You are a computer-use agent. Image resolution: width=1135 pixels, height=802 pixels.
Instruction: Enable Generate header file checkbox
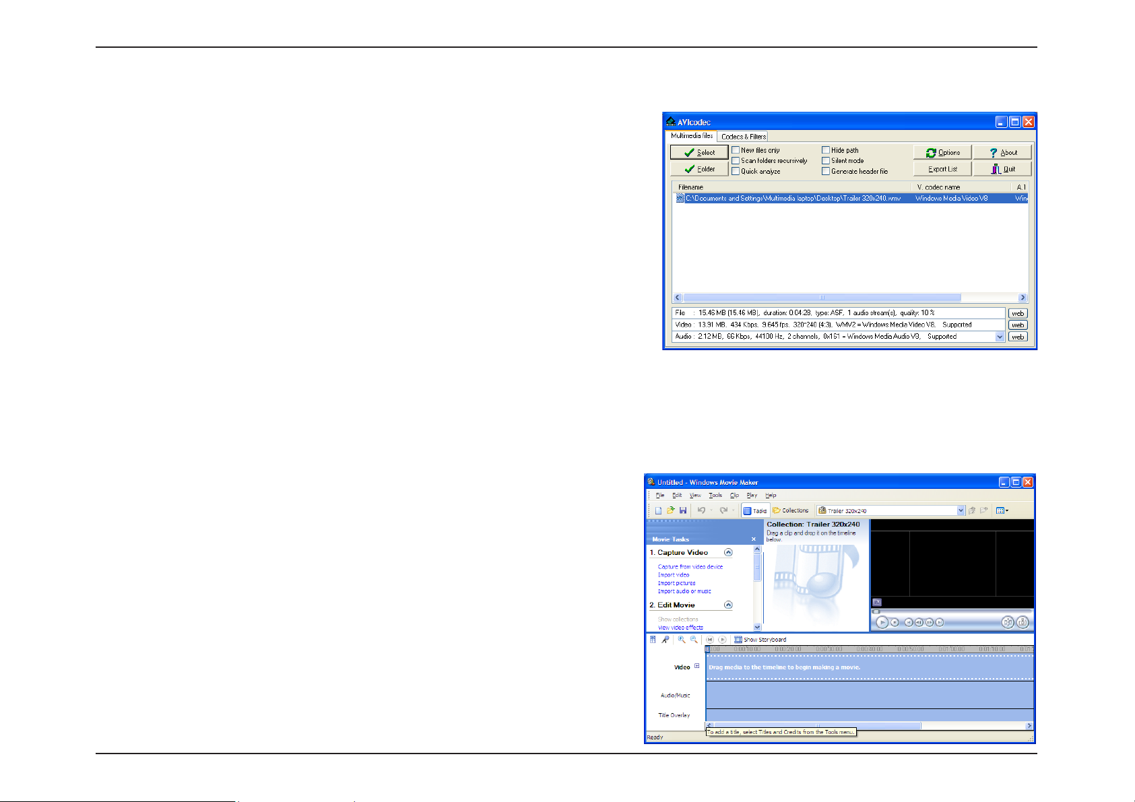click(826, 171)
